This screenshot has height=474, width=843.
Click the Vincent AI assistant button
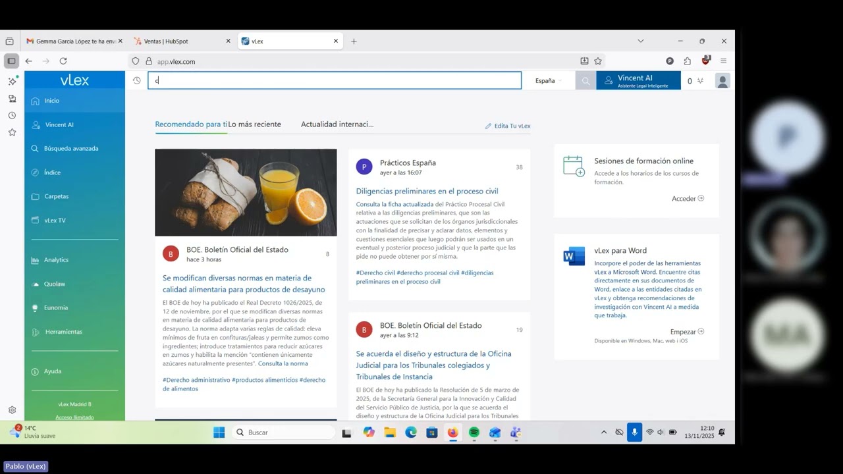tap(638, 81)
